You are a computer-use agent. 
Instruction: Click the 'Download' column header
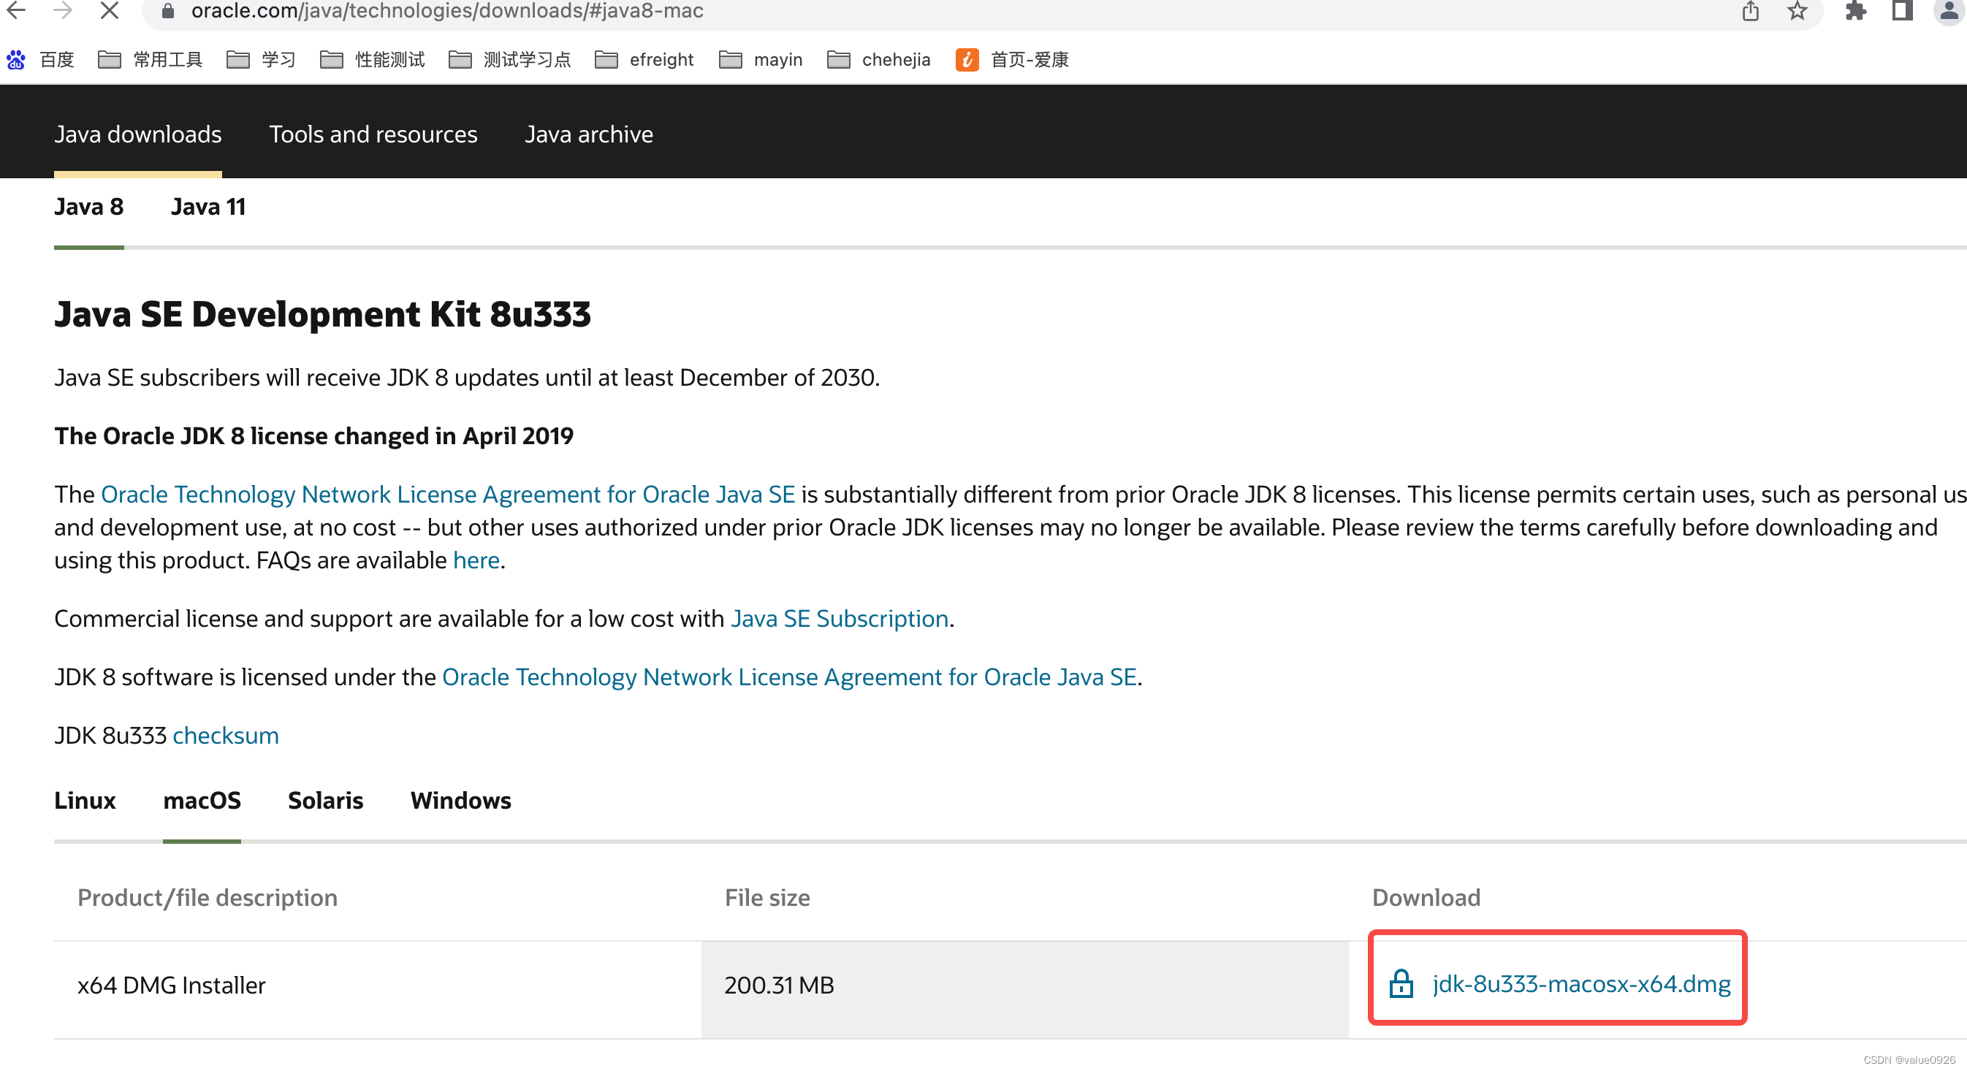[x=1426, y=897]
